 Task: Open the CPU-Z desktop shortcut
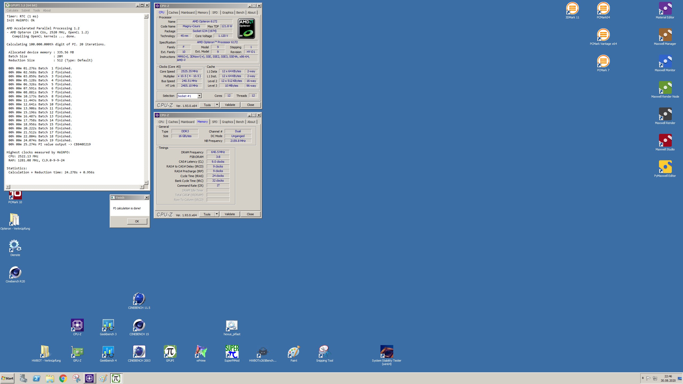pos(77,327)
